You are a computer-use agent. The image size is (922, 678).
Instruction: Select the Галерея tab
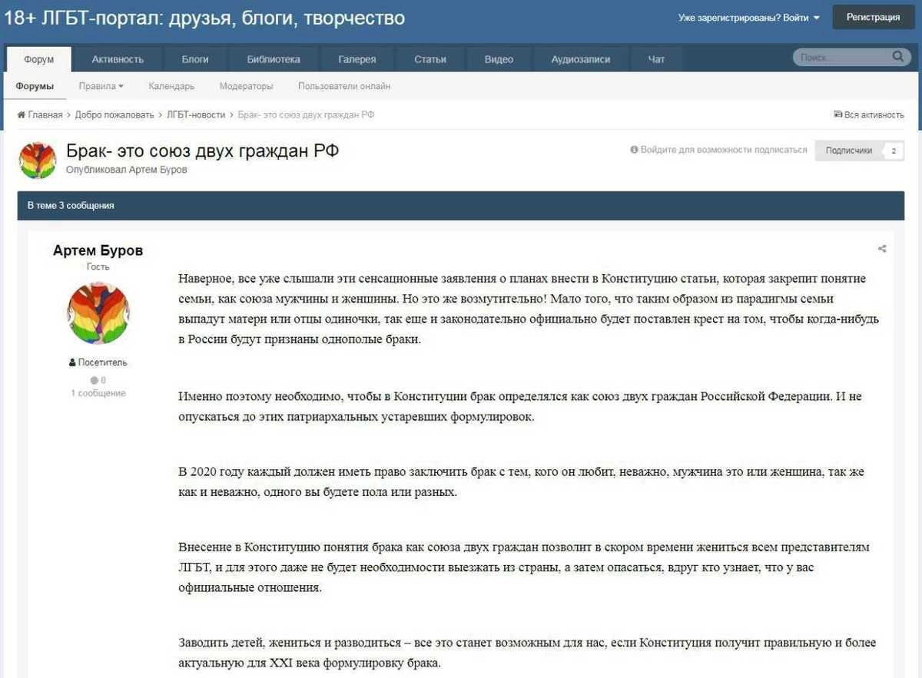(x=357, y=59)
